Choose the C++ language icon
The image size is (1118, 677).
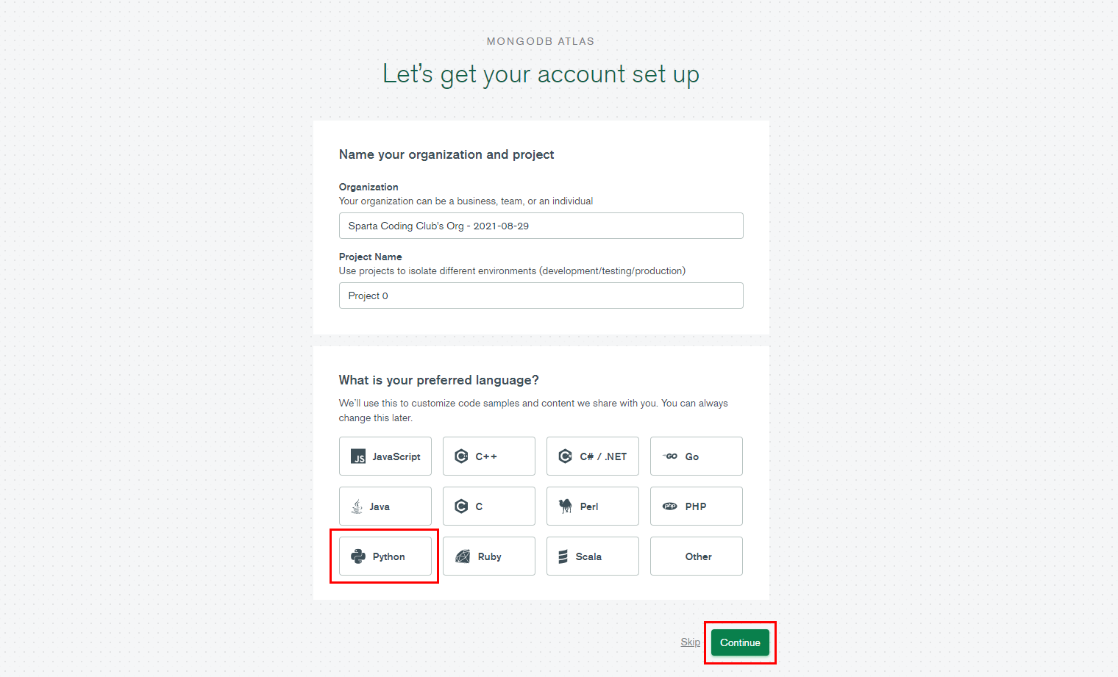pyautogui.click(x=461, y=456)
